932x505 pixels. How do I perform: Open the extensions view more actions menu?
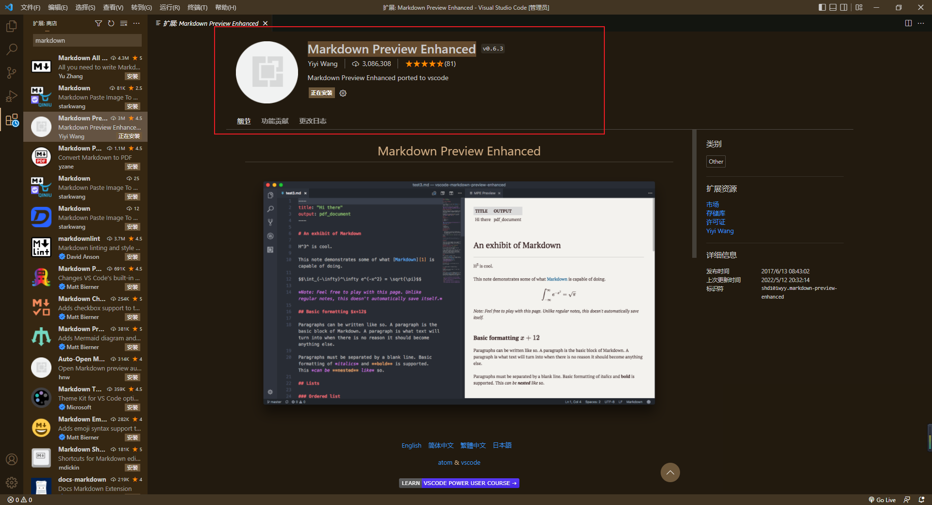coord(136,23)
